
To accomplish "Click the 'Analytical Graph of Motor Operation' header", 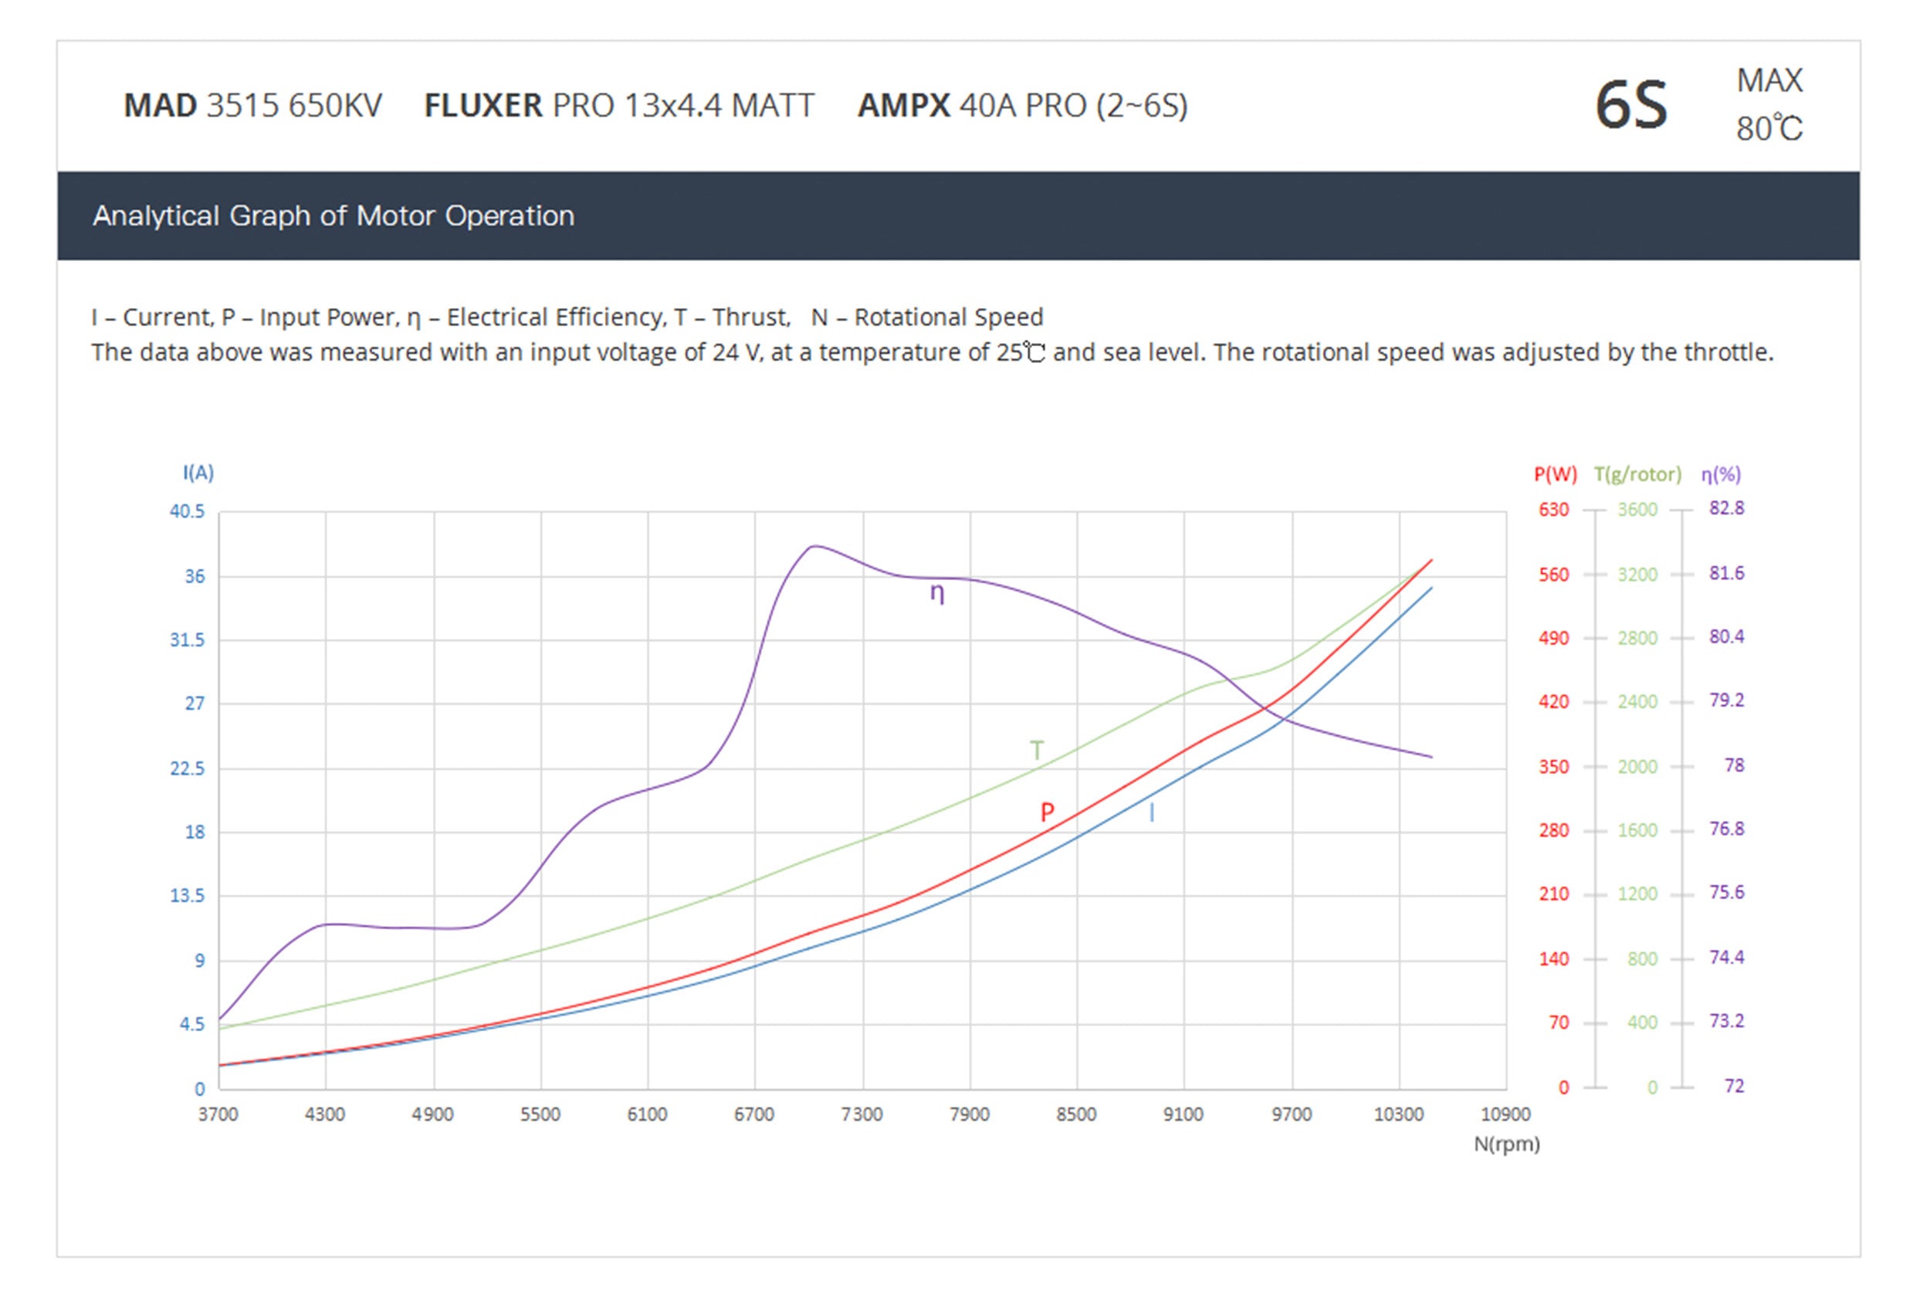I will pyautogui.click(x=333, y=215).
